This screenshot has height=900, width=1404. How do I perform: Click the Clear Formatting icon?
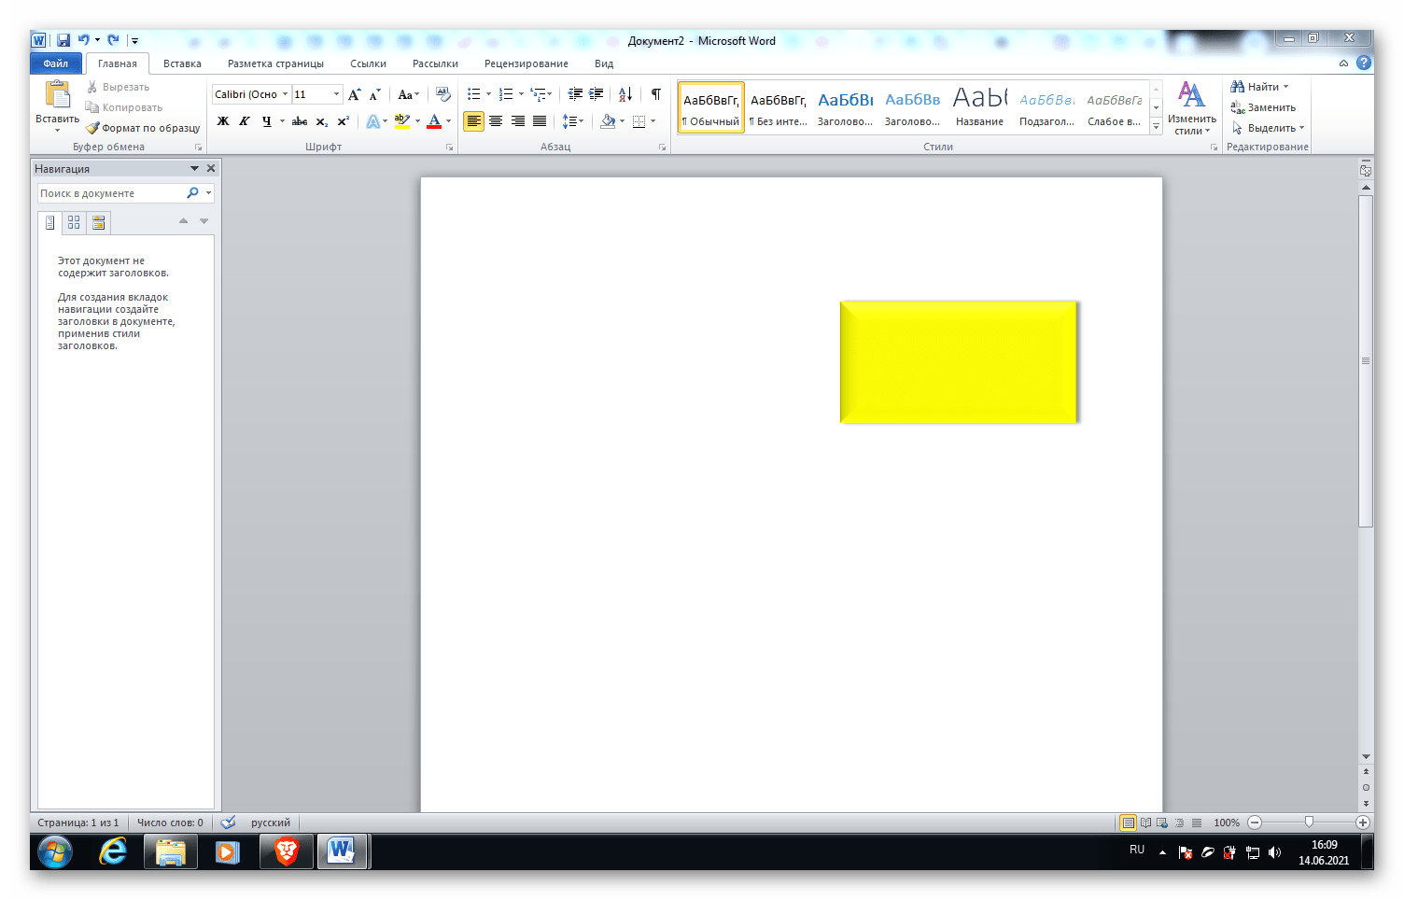coord(443,94)
